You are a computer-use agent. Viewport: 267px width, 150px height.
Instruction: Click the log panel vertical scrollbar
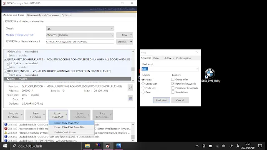133,132
